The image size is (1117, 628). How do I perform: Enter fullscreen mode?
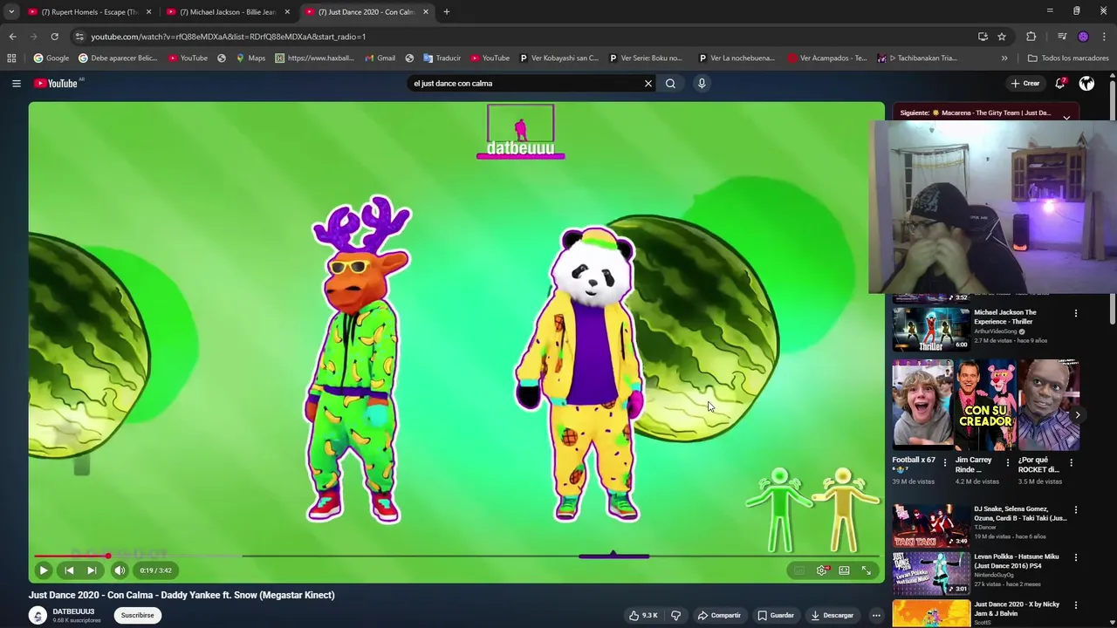point(867,570)
